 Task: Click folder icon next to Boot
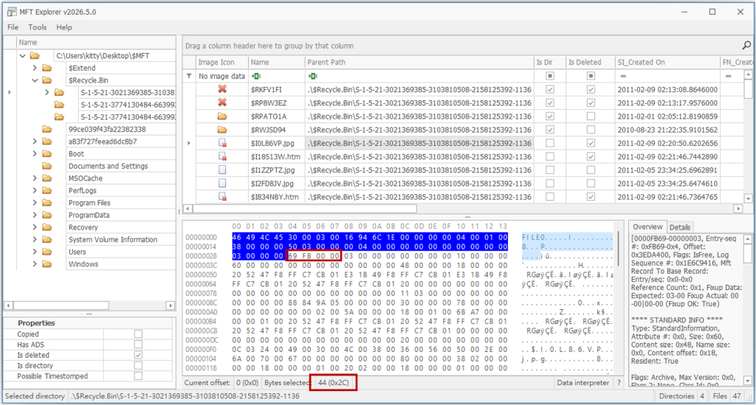coord(47,153)
